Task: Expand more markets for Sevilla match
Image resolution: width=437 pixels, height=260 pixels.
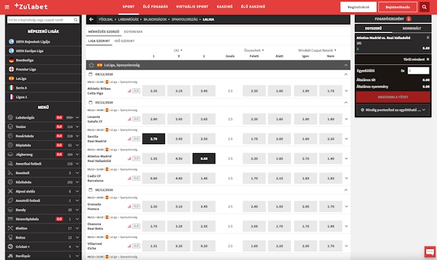Action: (347, 139)
